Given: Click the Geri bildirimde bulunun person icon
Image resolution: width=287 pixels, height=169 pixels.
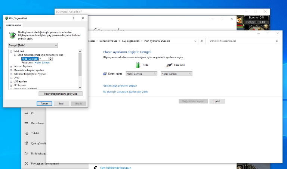Looking at the screenshot, I should click(95, 168).
